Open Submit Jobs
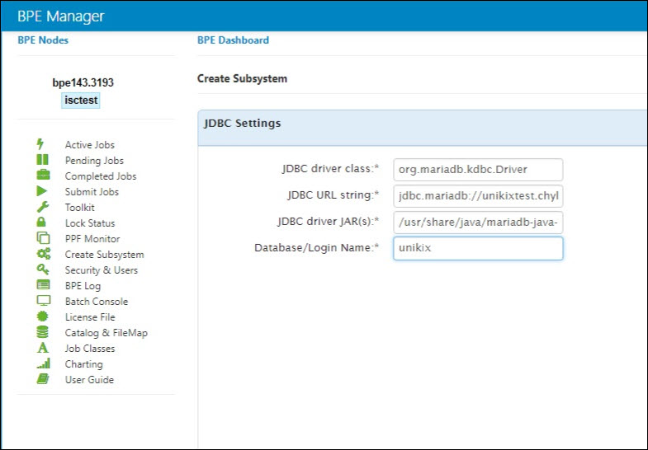This screenshot has height=450, width=648. click(92, 192)
